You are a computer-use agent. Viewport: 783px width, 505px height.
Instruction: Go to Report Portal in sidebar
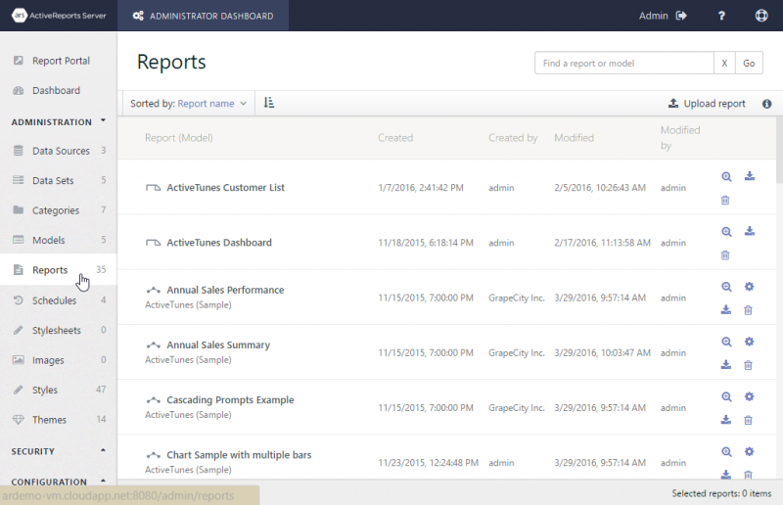[59, 61]
